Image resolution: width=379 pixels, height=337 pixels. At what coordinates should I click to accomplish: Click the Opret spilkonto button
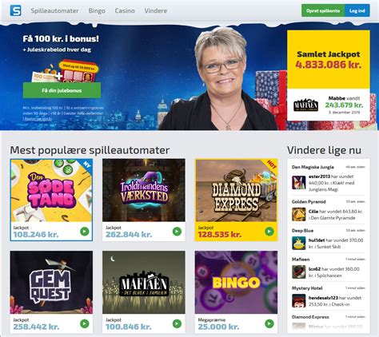coord(323,10)
